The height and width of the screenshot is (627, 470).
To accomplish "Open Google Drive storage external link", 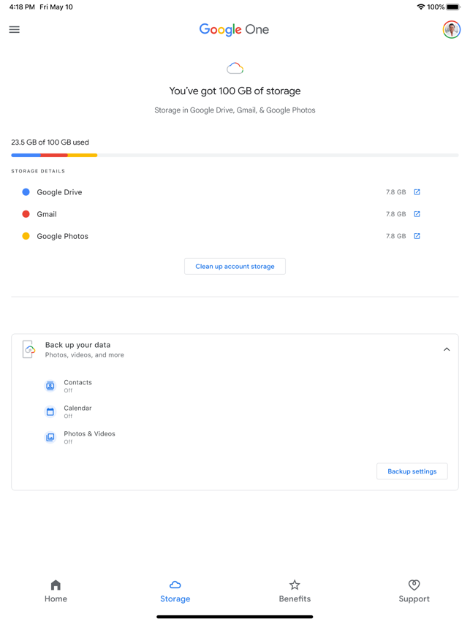I will [417, 192].
